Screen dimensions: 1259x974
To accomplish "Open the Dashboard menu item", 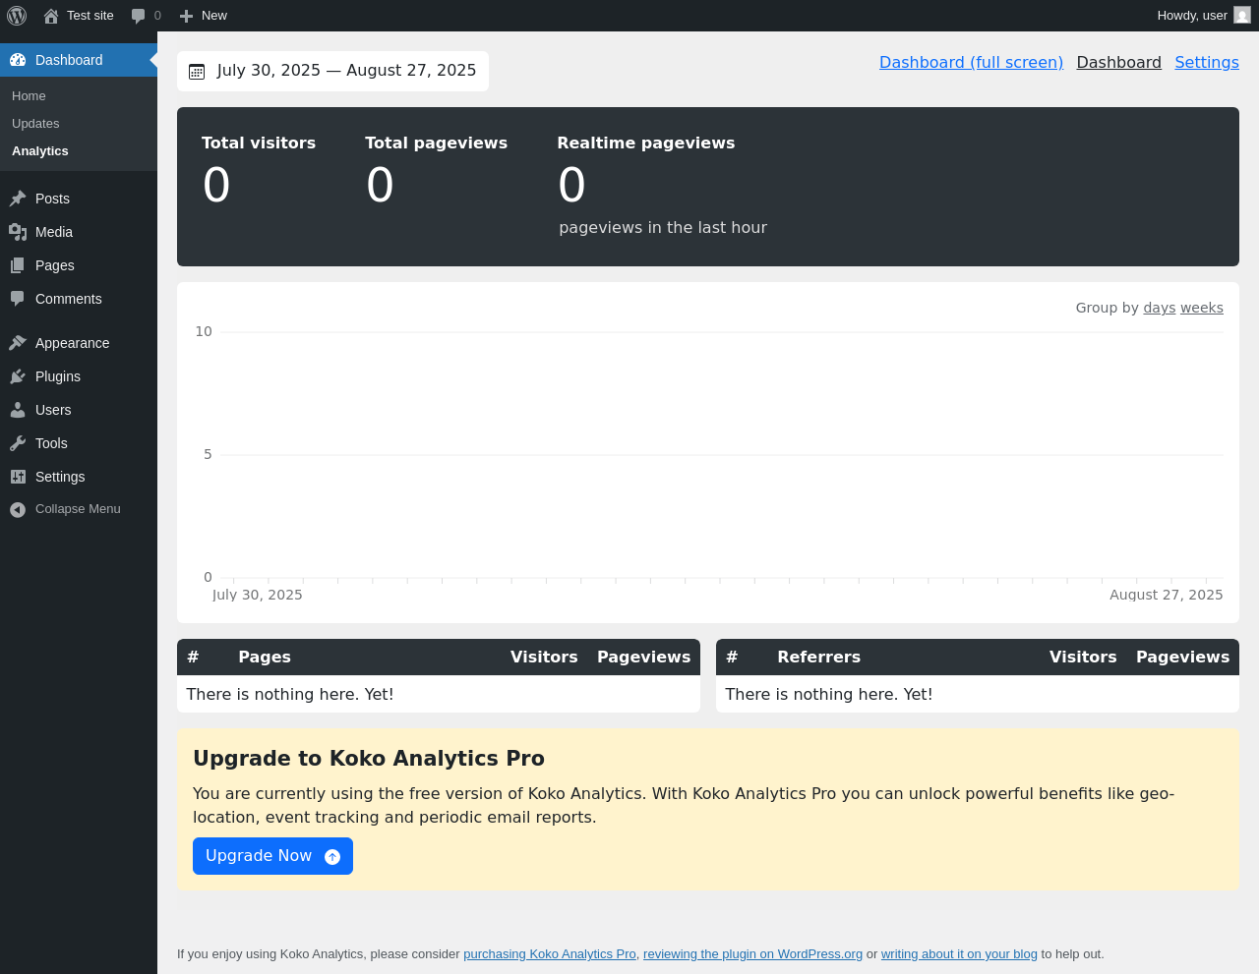I will click(x=79, y=60).
